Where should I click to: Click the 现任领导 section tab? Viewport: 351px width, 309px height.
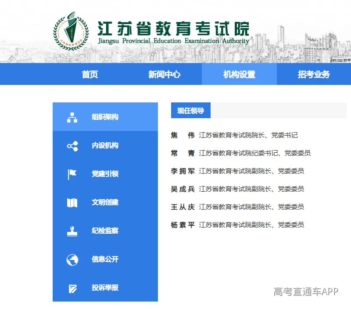191,110
